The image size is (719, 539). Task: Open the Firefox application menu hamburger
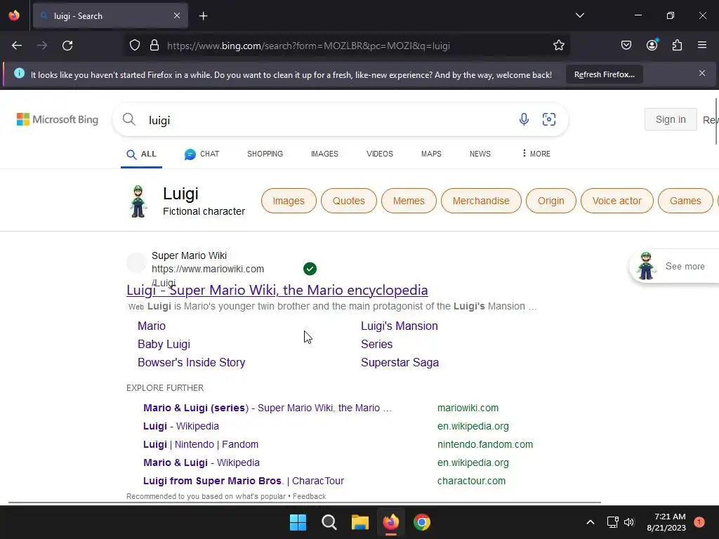pyautogui.click(x=702, y=45)
